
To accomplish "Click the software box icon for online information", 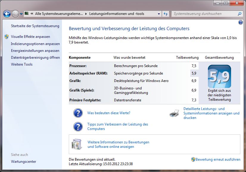I will (x=77, y=144).
